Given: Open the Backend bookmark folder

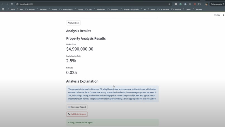Looking at the screenshot, I should (42, 9).
